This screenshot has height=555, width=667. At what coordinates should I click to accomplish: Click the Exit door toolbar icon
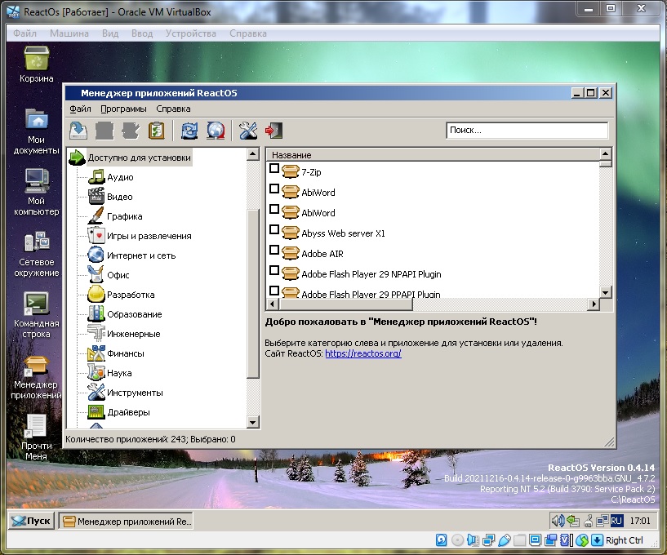[273, 131]
